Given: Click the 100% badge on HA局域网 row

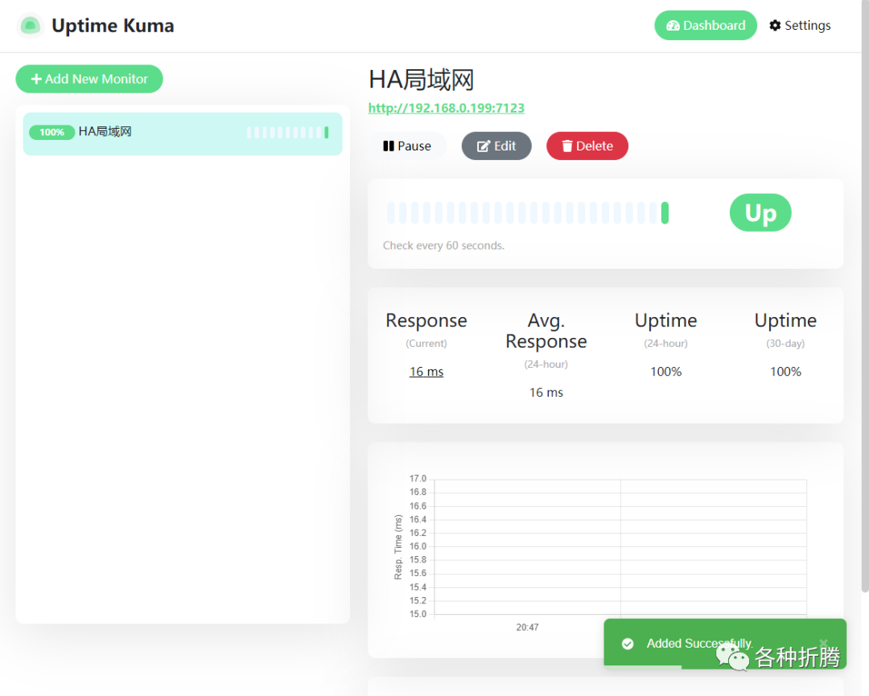Looking at the screenshot, I should point(51,133).
